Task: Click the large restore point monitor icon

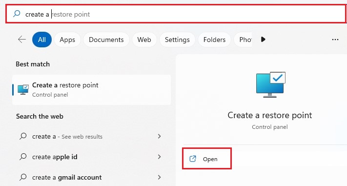Action: (x=271, y=84)
